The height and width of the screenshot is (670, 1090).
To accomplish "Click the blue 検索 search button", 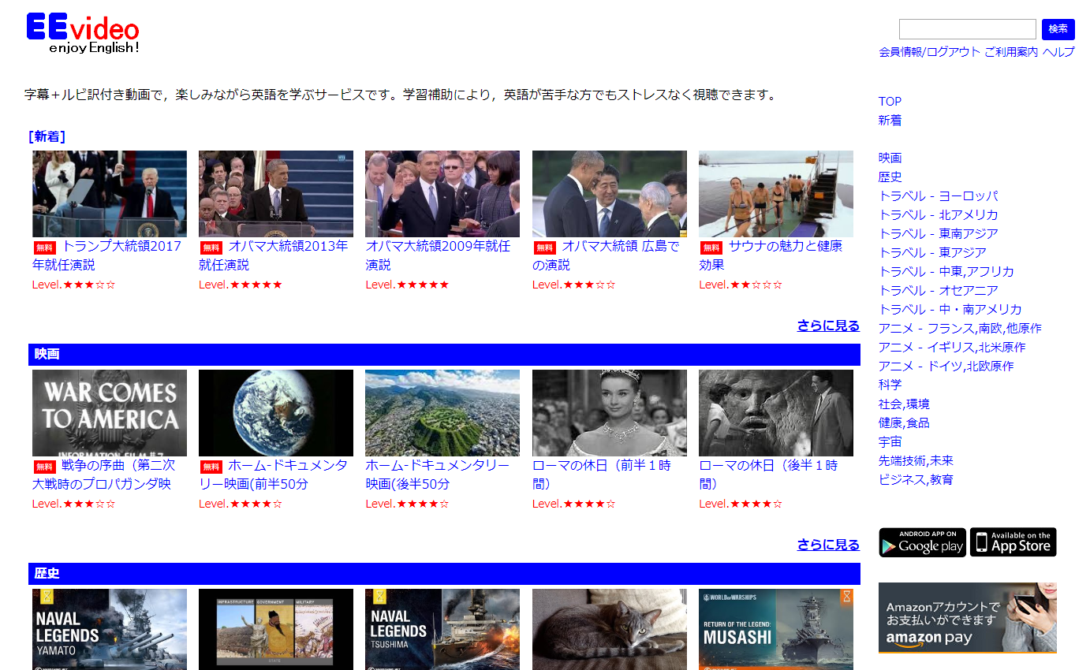I will pos(1058,29).
